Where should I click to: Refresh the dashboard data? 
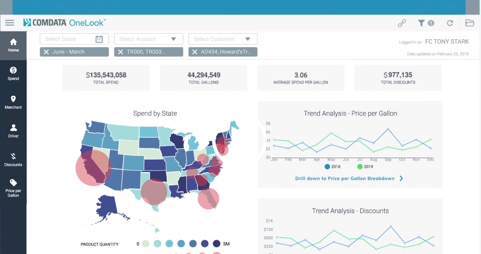pos(450,23)
